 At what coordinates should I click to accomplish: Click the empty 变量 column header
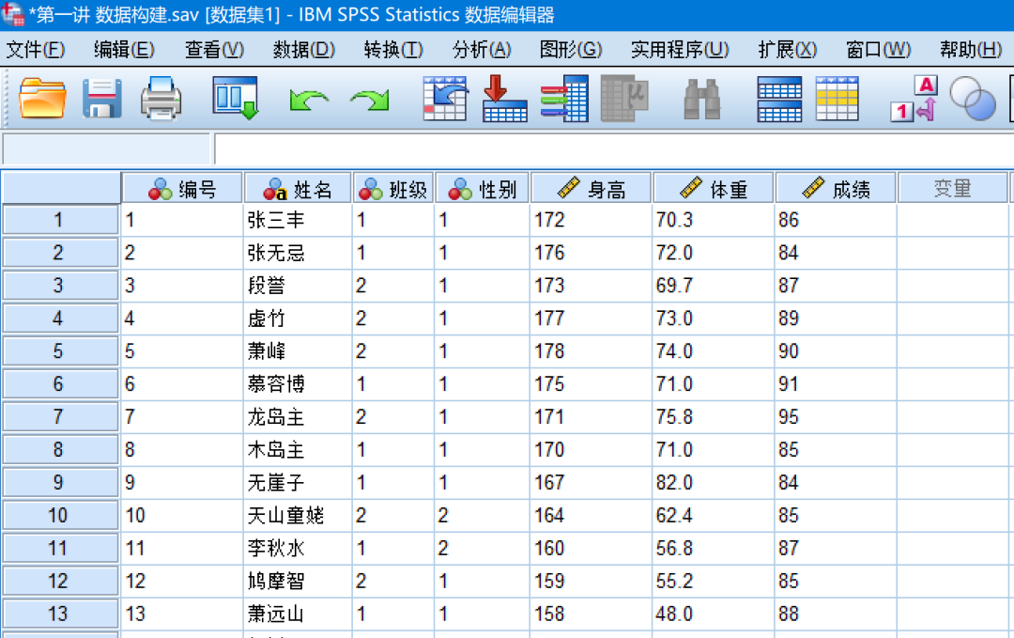pos(953,188)
